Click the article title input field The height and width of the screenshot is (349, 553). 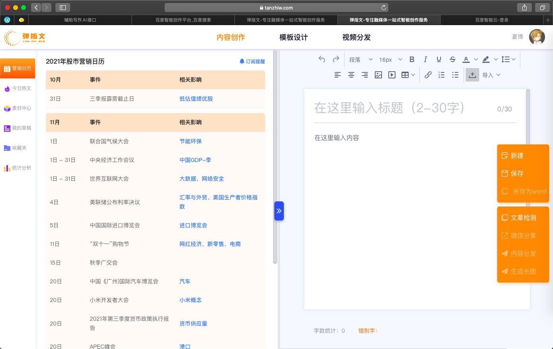(403, 108)
